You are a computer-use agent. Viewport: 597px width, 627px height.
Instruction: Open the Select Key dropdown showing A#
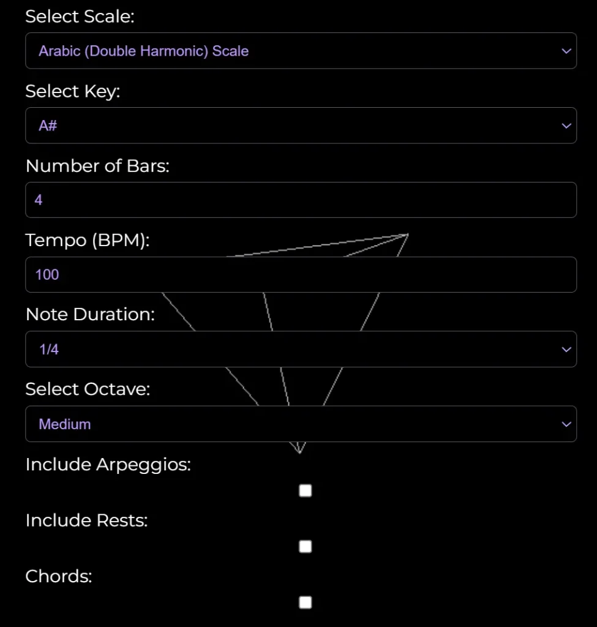pyautogui.click(x=300, y=125)
